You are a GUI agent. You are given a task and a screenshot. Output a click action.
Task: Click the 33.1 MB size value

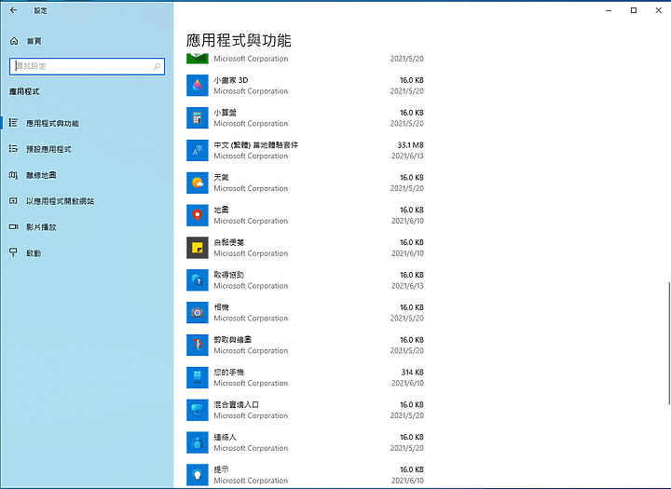410,145
